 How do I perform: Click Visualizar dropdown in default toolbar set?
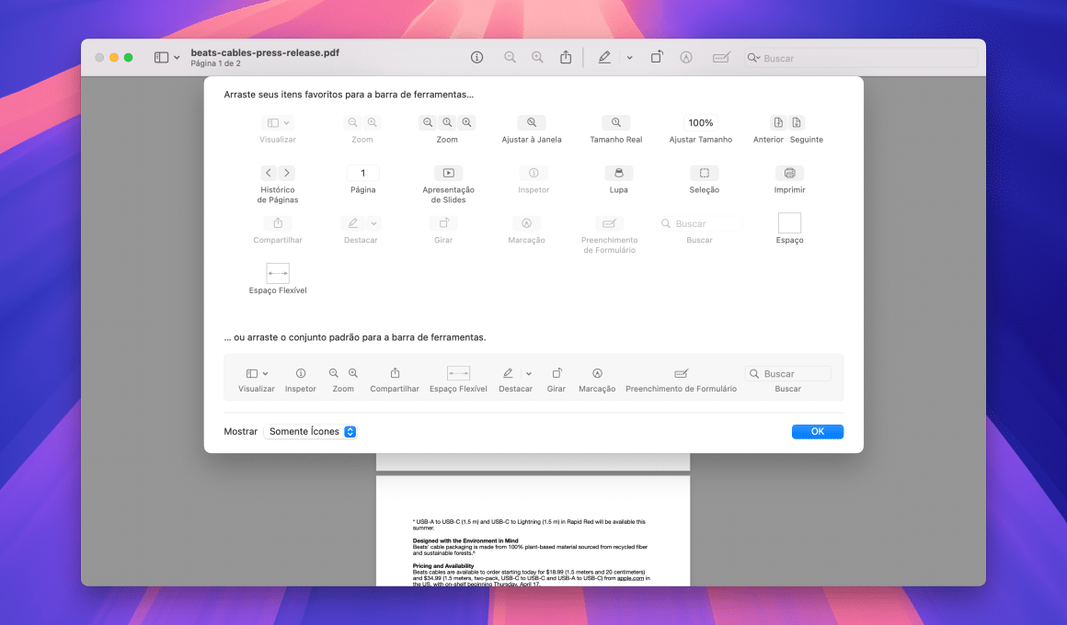(x=257, y=373)
